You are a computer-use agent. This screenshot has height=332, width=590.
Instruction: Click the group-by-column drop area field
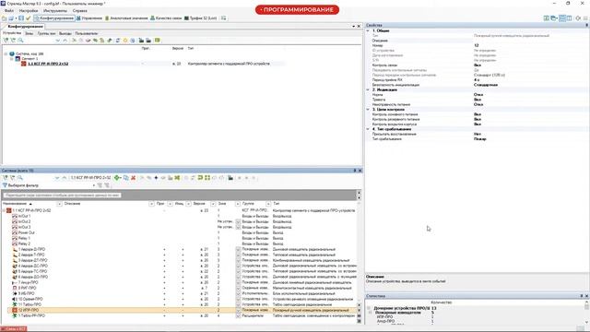(x=63, y=195)
